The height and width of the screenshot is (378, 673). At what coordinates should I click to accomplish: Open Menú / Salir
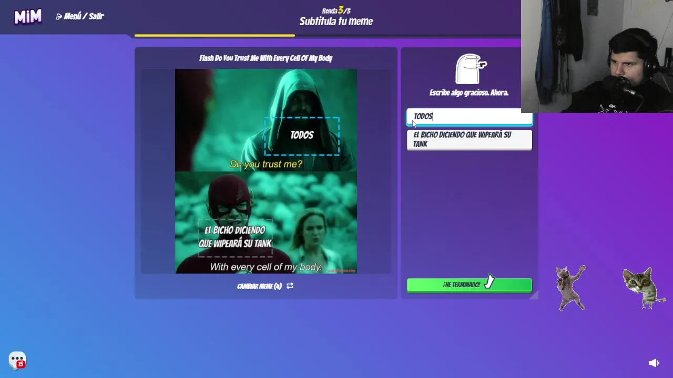click(80, 16)
